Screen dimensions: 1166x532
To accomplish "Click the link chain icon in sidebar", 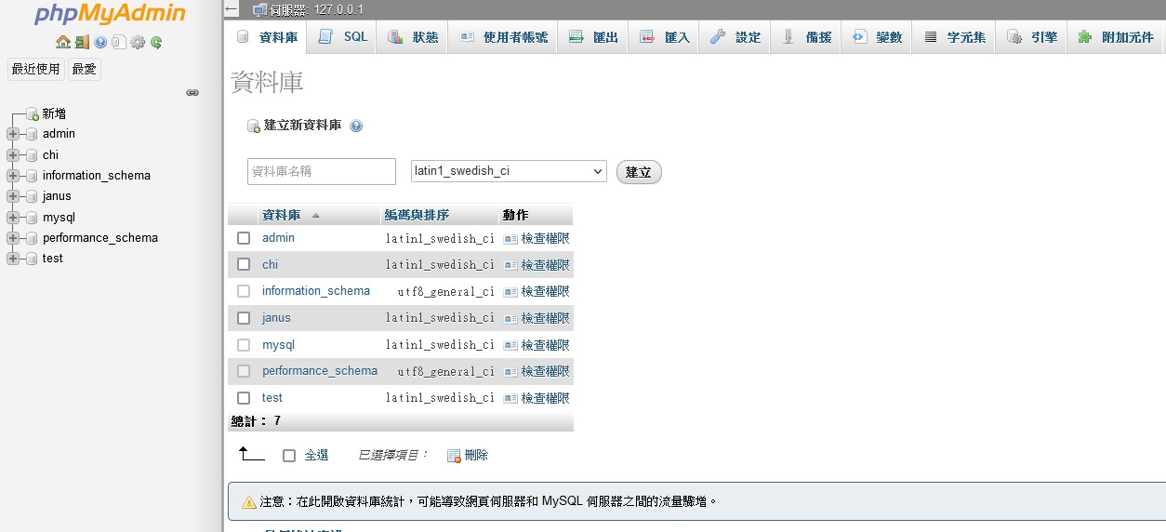I will pos(192,93).
